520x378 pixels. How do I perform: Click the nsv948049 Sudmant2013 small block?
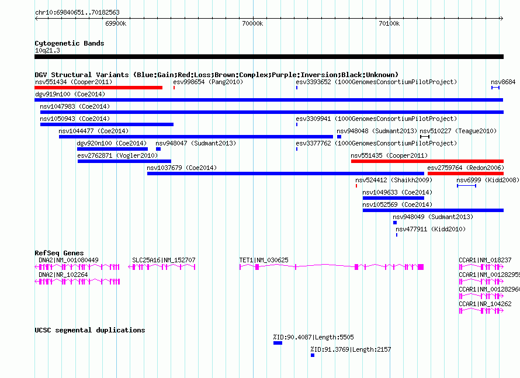pyautogui.click(x=395, y=223)
